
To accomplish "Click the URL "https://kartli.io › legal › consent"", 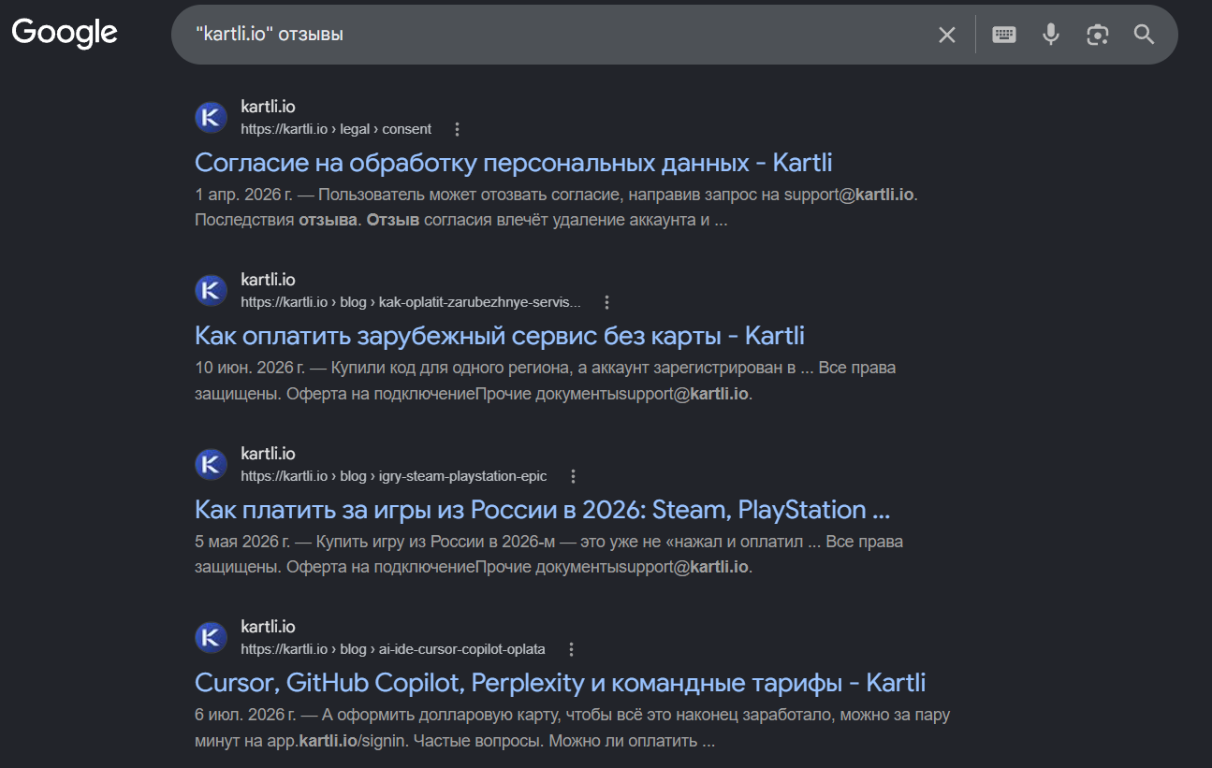I will tap(336, 129).
